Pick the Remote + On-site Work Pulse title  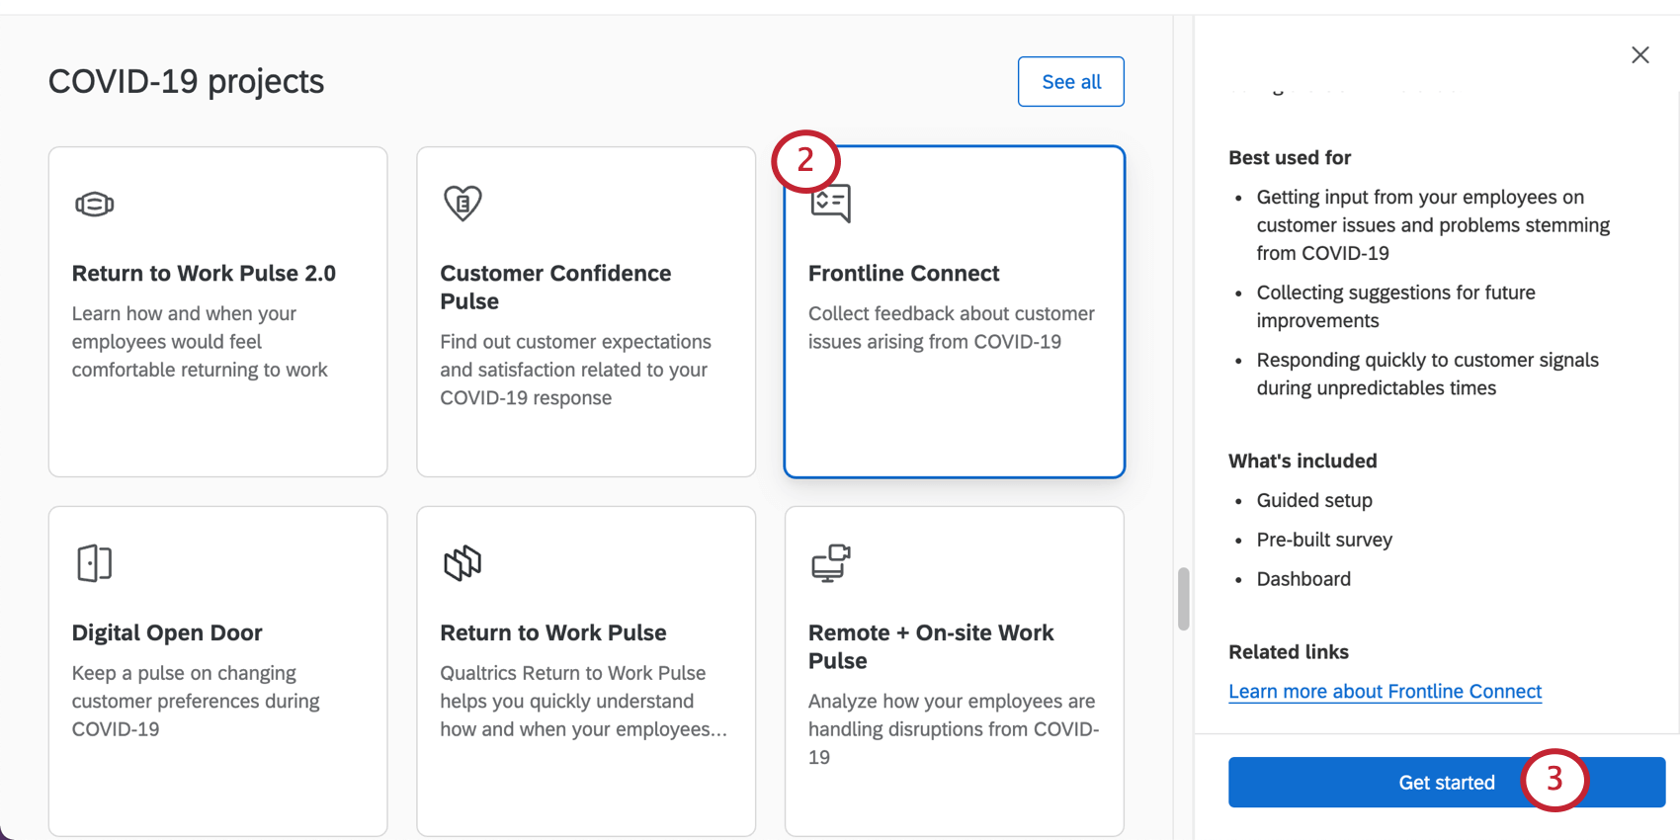931,646
